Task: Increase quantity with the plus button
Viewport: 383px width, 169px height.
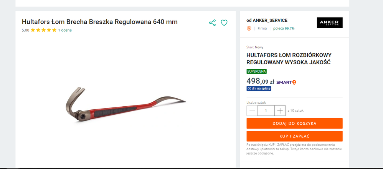Action: pos(280,111)
